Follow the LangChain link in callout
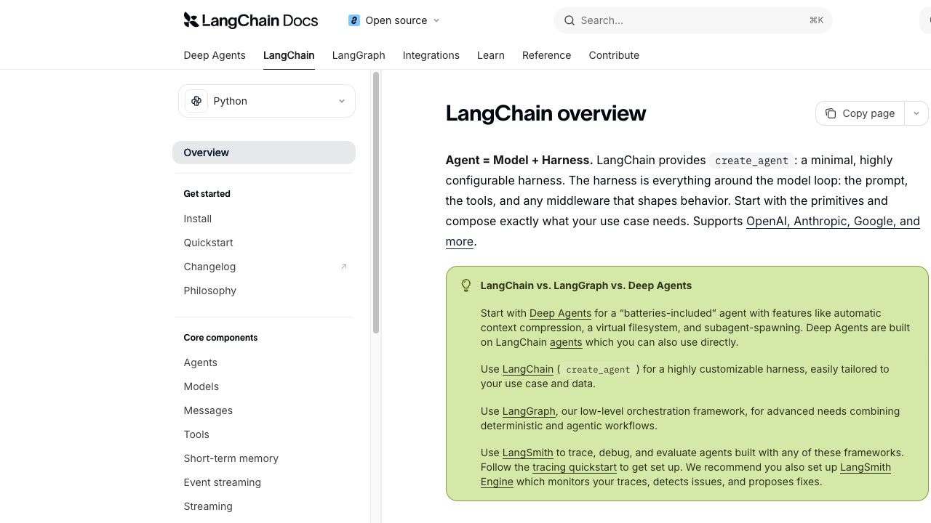931x523 pixels. coord(528,369)
